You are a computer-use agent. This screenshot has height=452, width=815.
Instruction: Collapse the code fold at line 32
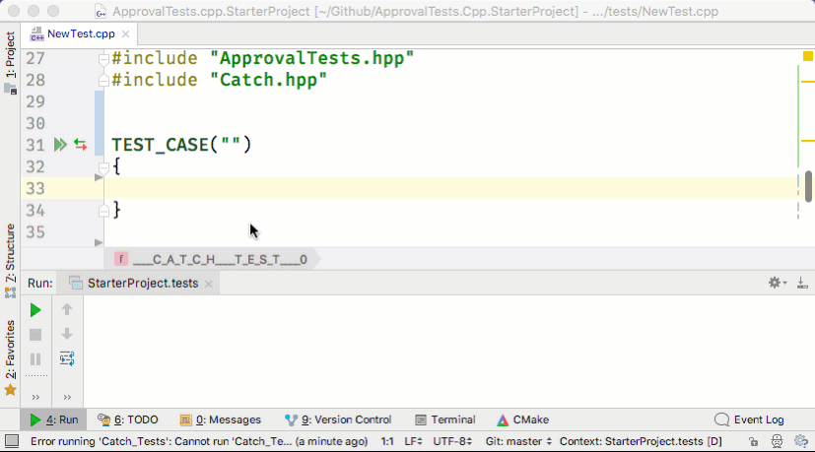[x=103, y=167]
